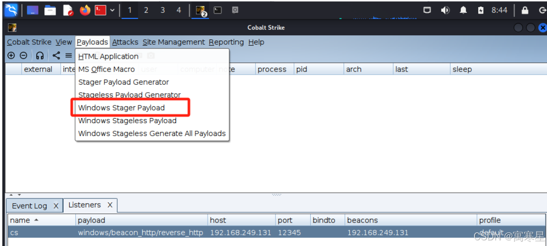Switch to workspace 3
The image size is (547, 246).
click(162, 10)
